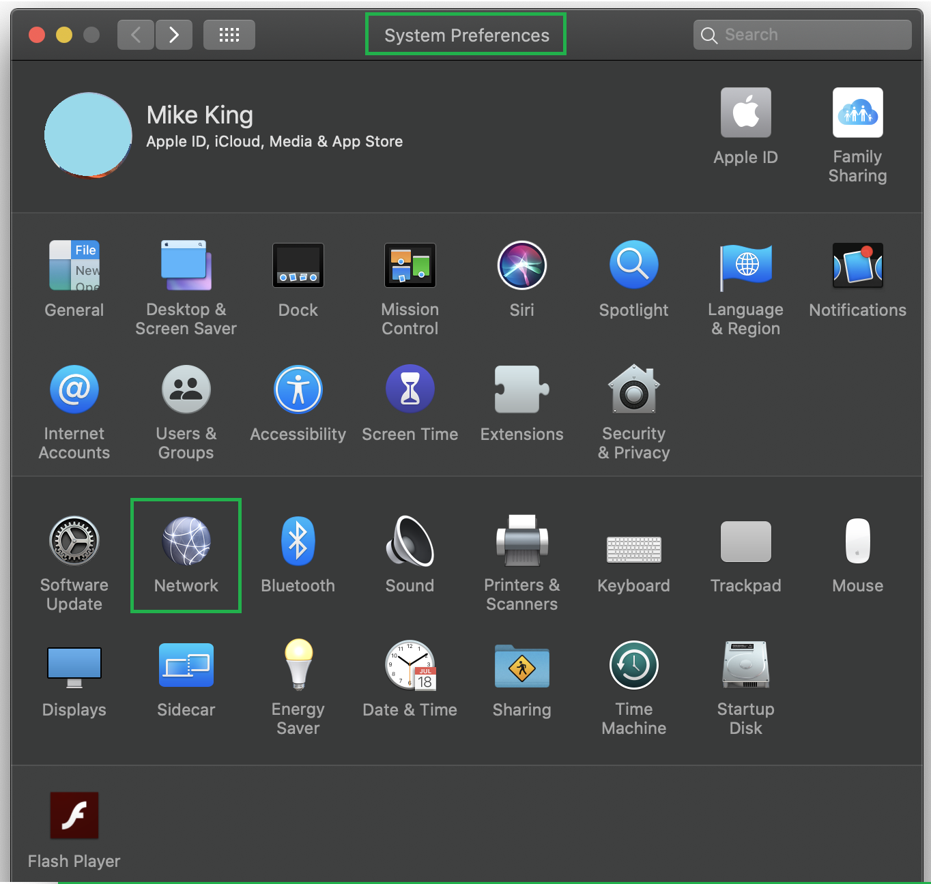Click the Show All grid button
Image resolution: width=931 pixels, height=884 pixels.
click(x=229, y=35)
